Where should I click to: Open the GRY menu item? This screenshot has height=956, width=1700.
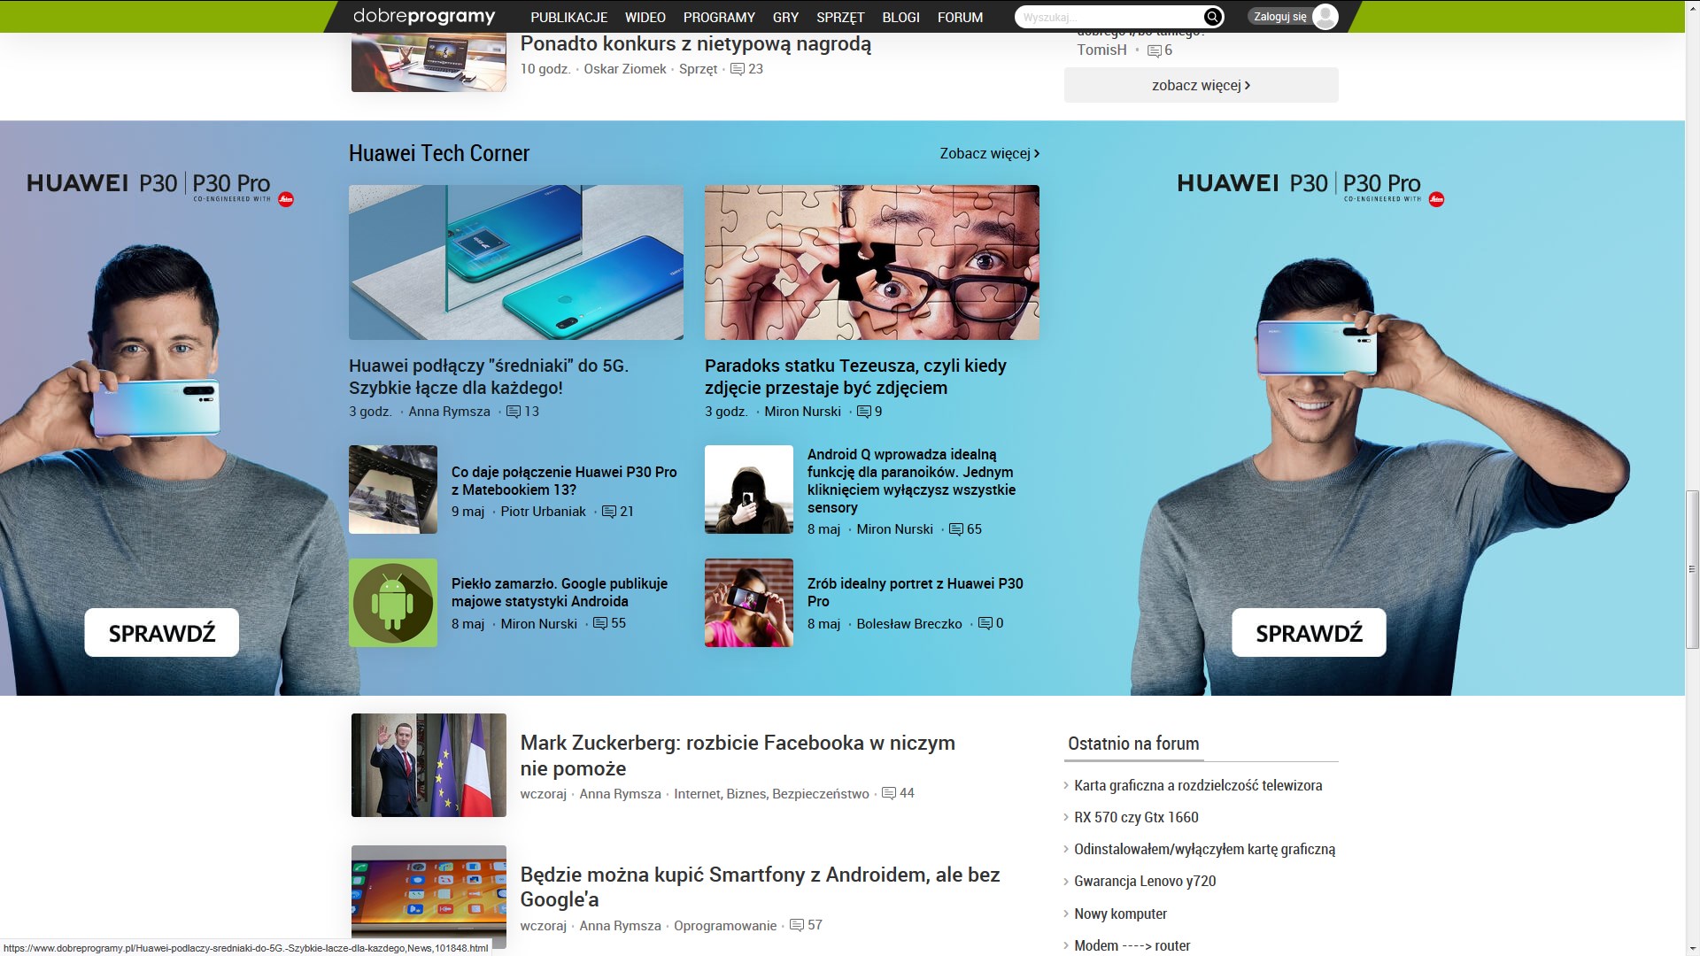785,17
